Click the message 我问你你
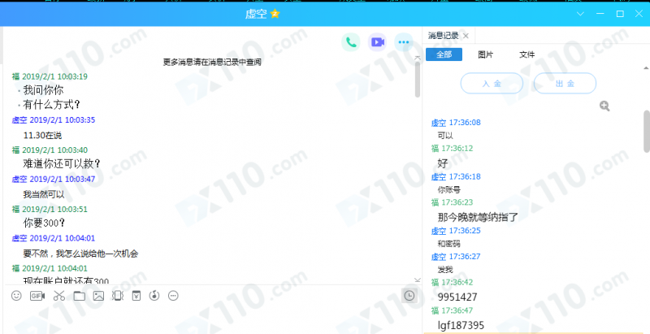Viewport: 650px width, 334px height. tap(43, 90)
